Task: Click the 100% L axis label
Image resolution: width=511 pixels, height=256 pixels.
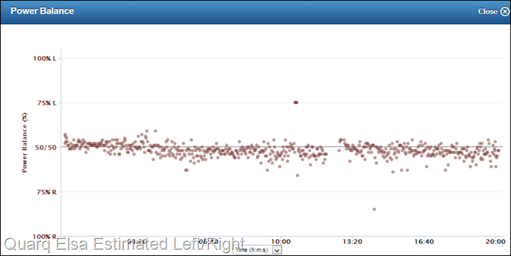Action: click(x=45, y=58)
